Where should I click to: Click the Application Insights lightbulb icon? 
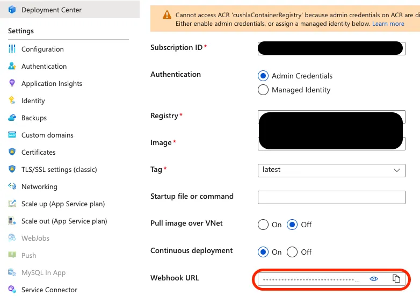point(12,83)
